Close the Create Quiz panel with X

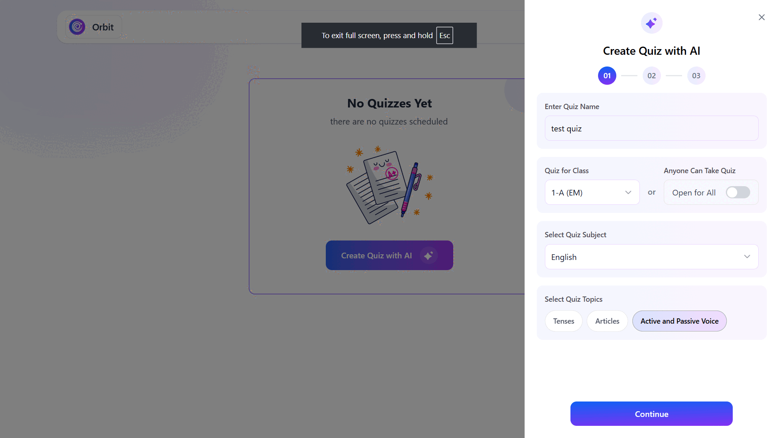762,17
